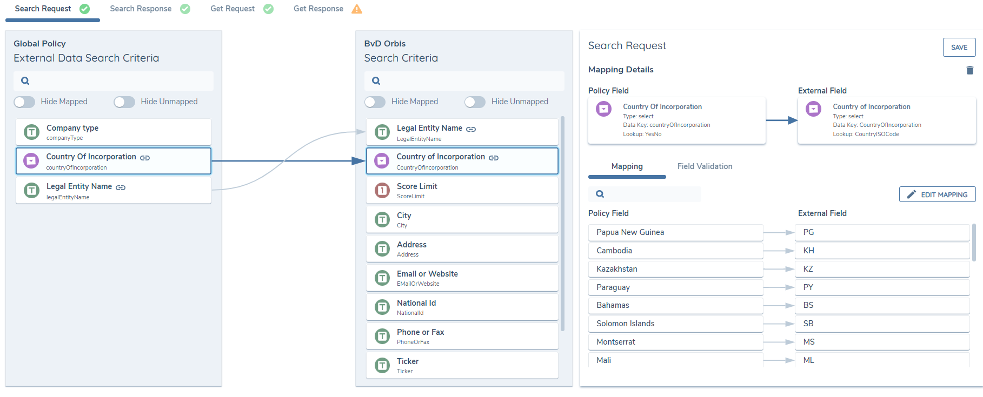983x397 pixels.
Task: Click the text type icon of Company type
Action: [32, 132]
